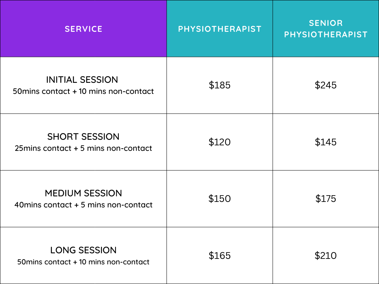Click the $245 senior initial price
Image resolution: width=379 pixels, height=284 pixels.
[326, 85]
